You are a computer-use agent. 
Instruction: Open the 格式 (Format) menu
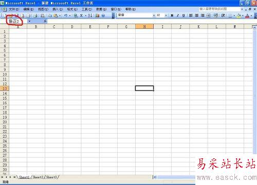click(72, 9)
